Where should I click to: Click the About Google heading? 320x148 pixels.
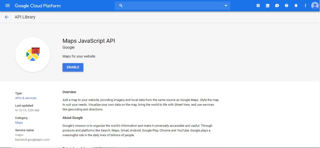click(73, 118)
